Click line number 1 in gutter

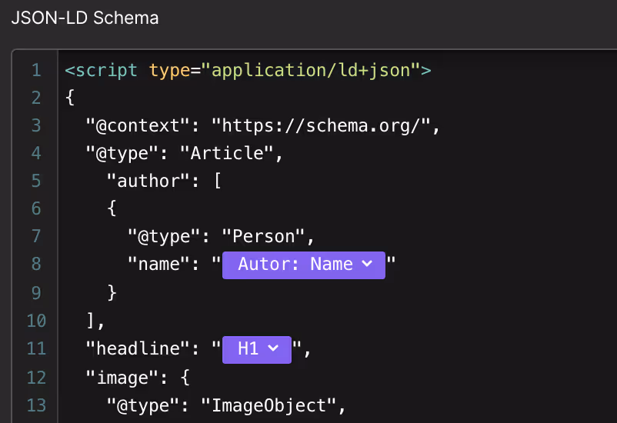[x=36, y=71]
